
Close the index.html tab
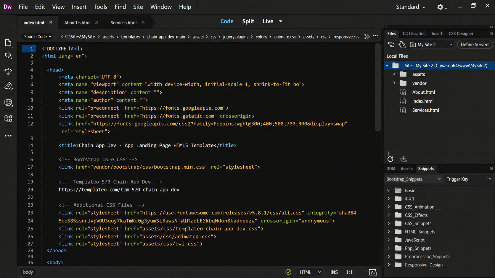pyautogui.click(x=51, y=22)
